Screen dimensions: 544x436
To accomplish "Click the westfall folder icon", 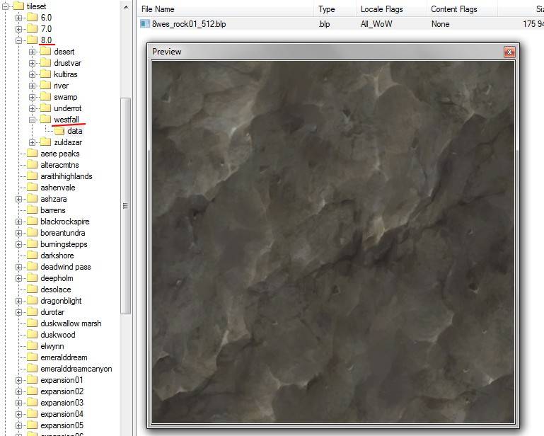I will click(x=45, y=120).
